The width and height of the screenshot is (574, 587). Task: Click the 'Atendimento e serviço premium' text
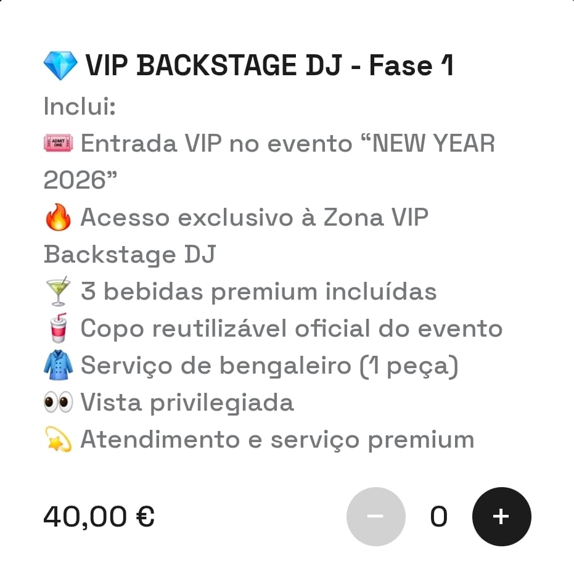tap(277, 440)
